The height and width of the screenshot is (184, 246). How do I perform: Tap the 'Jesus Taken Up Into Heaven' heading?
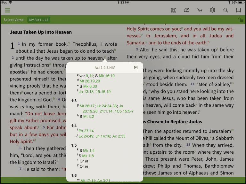point(41,32)
